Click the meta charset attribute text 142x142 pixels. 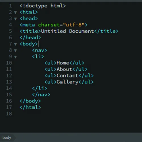[x=49, y=25]
